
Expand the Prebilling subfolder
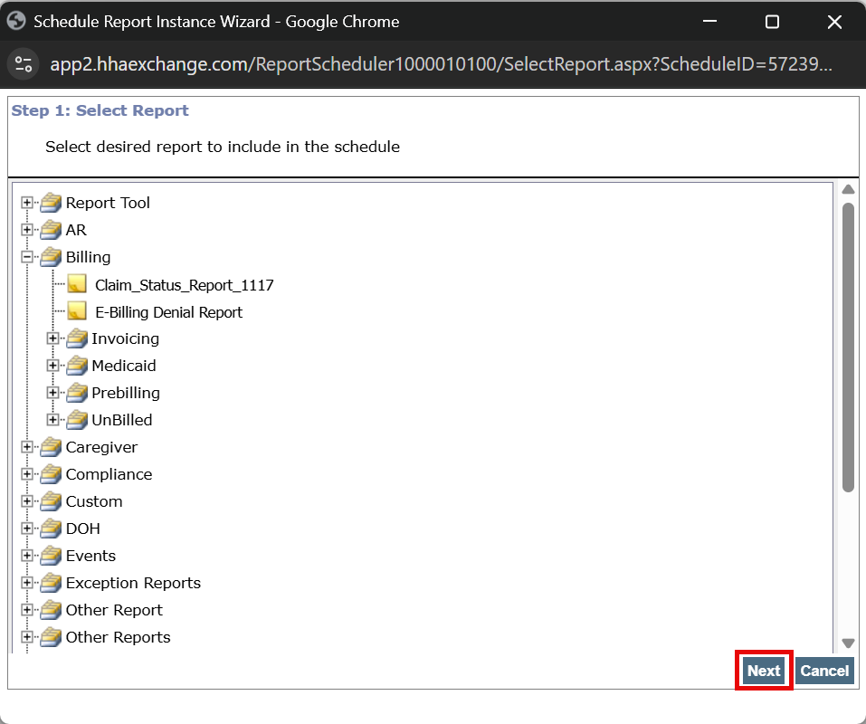52,393
